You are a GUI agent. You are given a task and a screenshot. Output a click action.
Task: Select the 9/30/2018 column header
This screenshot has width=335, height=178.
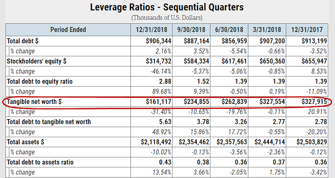click(x=191, y=29)
